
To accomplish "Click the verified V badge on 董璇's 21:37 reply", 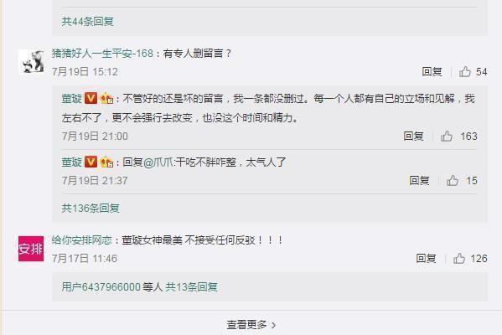I will [91, 162].
